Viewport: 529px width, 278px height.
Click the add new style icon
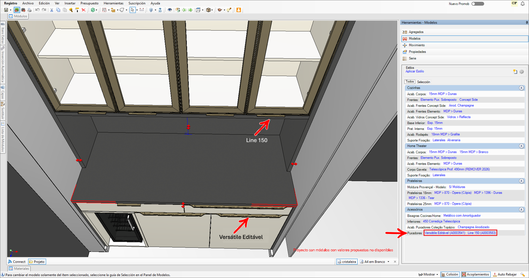tap(515, 72)
